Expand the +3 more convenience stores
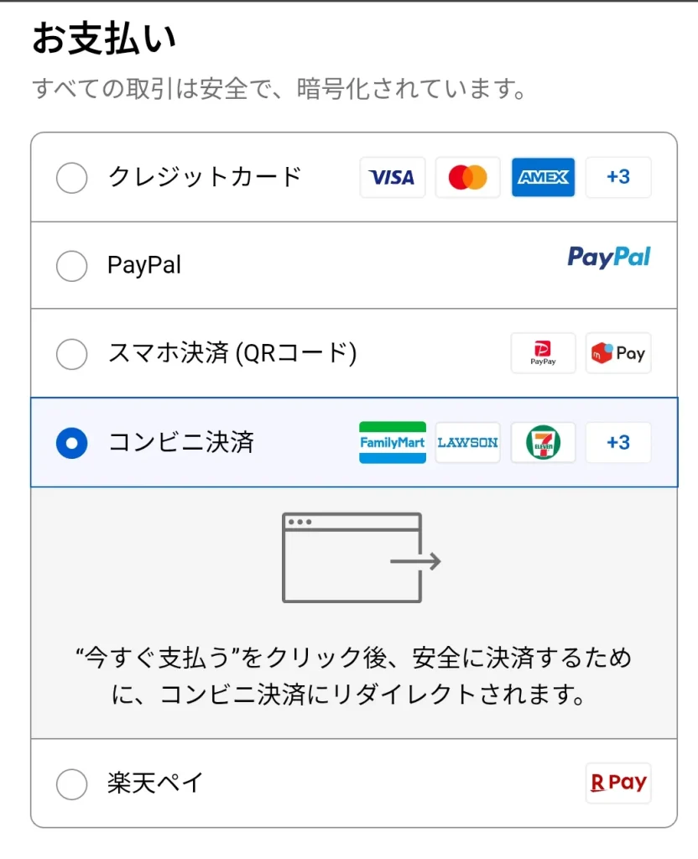 click(618, 442)
